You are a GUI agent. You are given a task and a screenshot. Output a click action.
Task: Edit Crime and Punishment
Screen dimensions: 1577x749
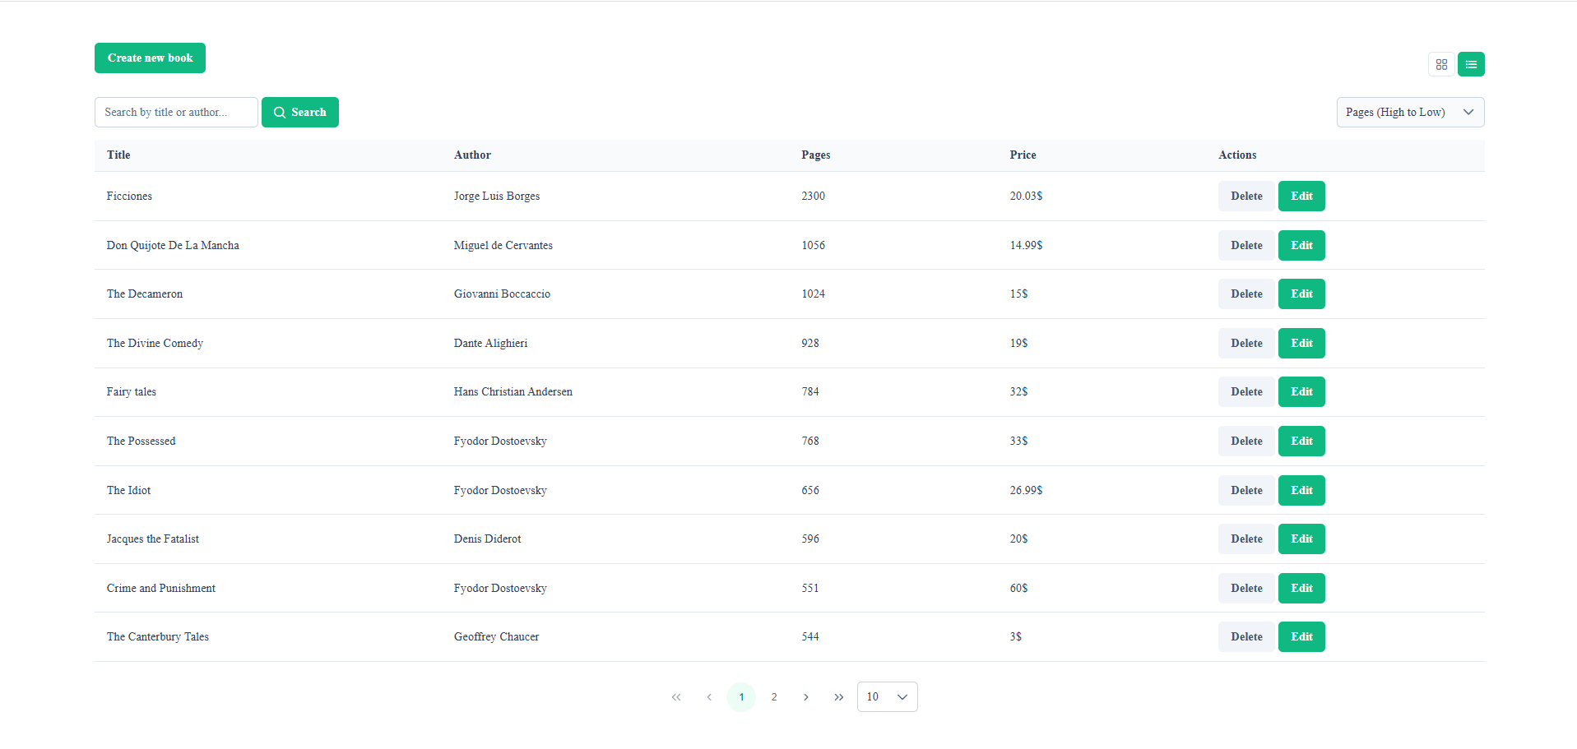tap(1301, 589)
